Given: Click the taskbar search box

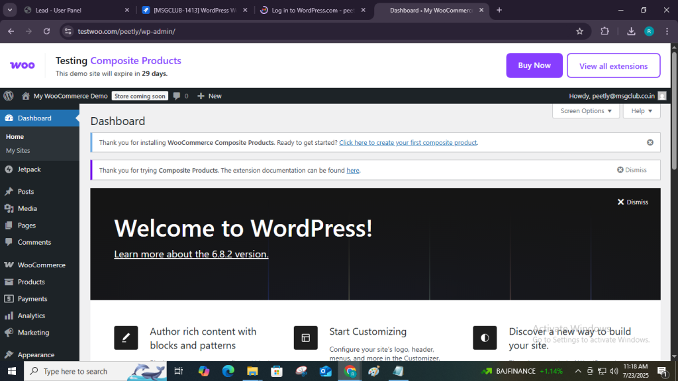Looking at the screenshot, I should click(95, 371).
